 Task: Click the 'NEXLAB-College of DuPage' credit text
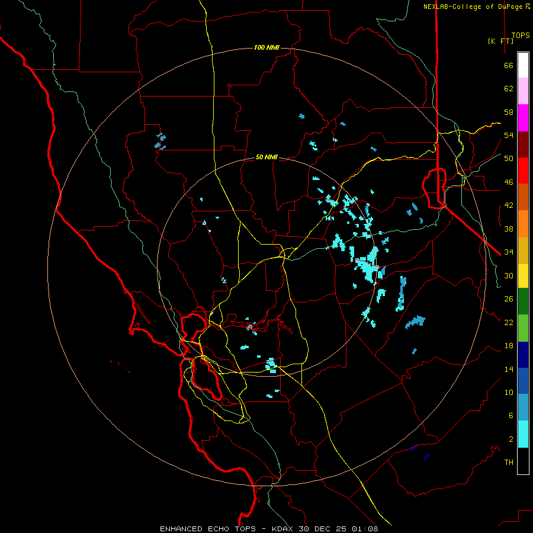pos(474,7)
